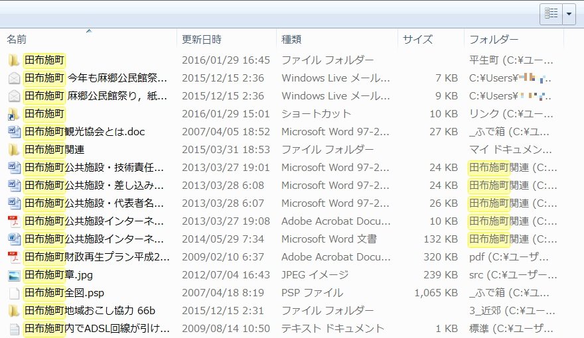Viewport: 584px width, 338px height.
Task: Click the ショートカット type cell
Action: tap(316, 114)
